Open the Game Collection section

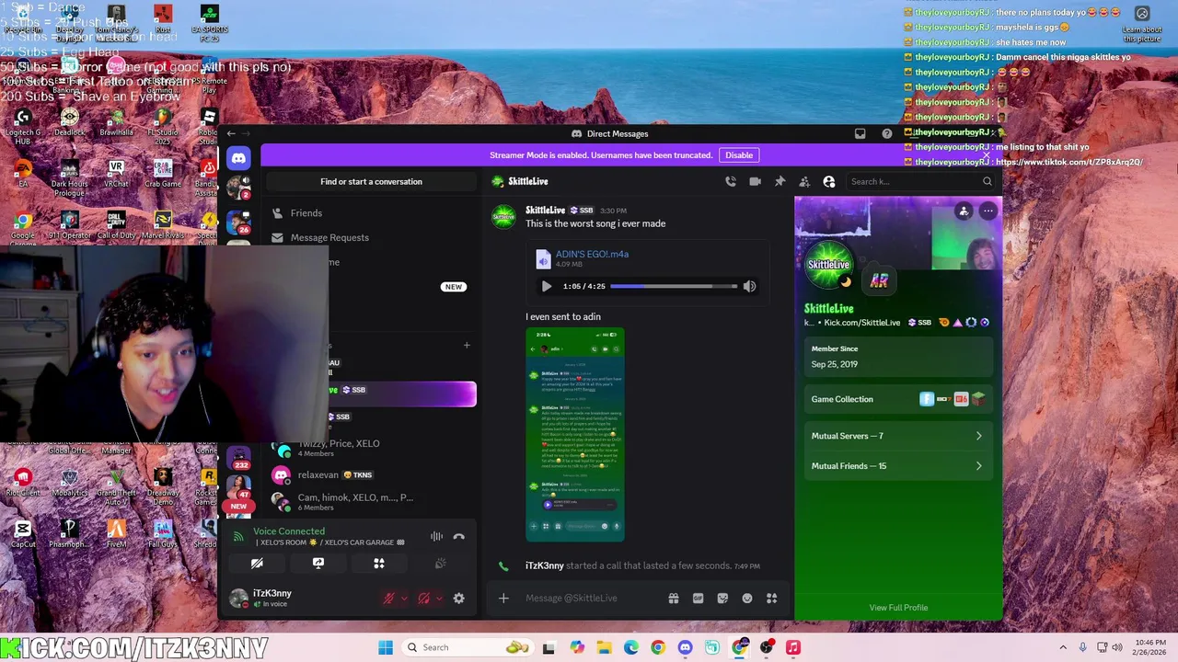click(897, 399)
